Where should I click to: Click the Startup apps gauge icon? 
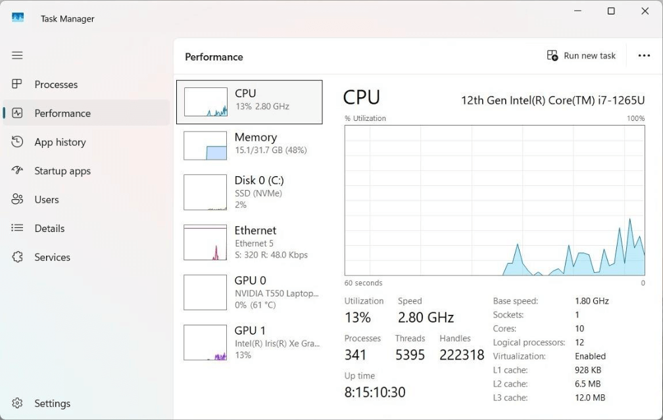(18, 171)
